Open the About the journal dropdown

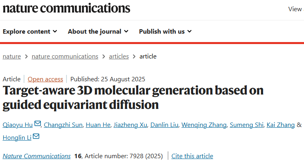click(98, 31)
